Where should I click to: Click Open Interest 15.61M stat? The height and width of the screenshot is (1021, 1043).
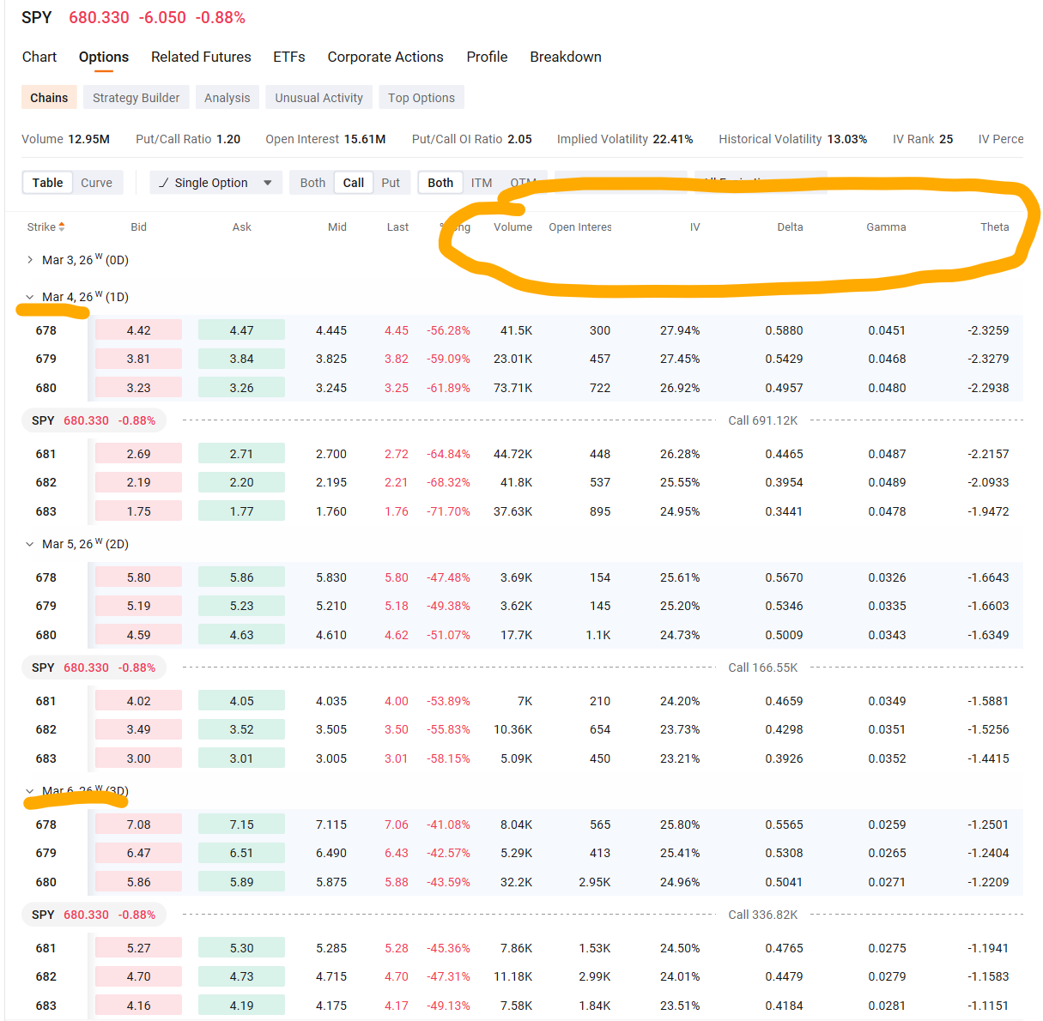(x=325, y=139)
